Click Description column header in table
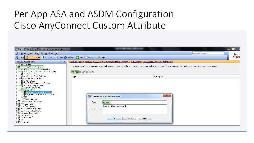Viewport: 254px width, 143px height. 197,77
